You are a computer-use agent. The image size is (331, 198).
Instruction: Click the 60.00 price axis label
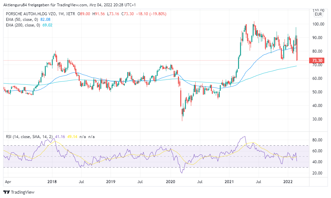[x=317, y=78]
